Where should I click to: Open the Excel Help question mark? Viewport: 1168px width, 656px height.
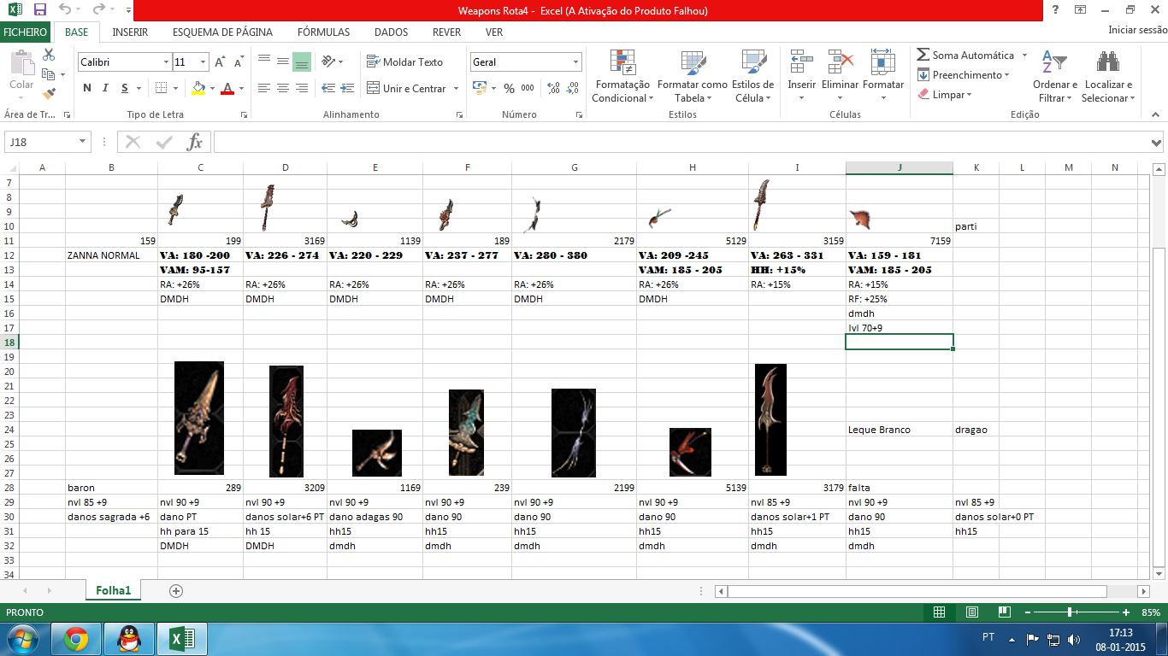(1056, 10)
